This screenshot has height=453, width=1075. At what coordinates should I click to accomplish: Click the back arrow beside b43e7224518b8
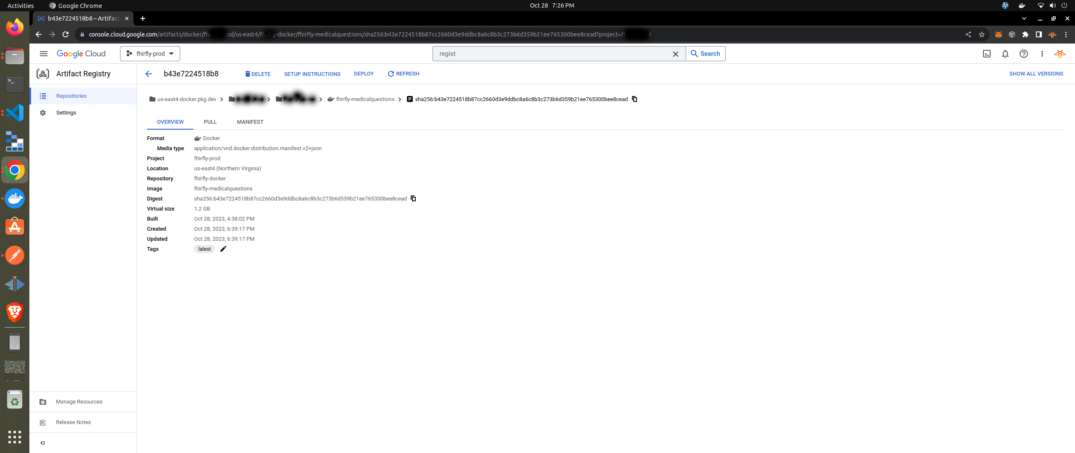point(149,74)
